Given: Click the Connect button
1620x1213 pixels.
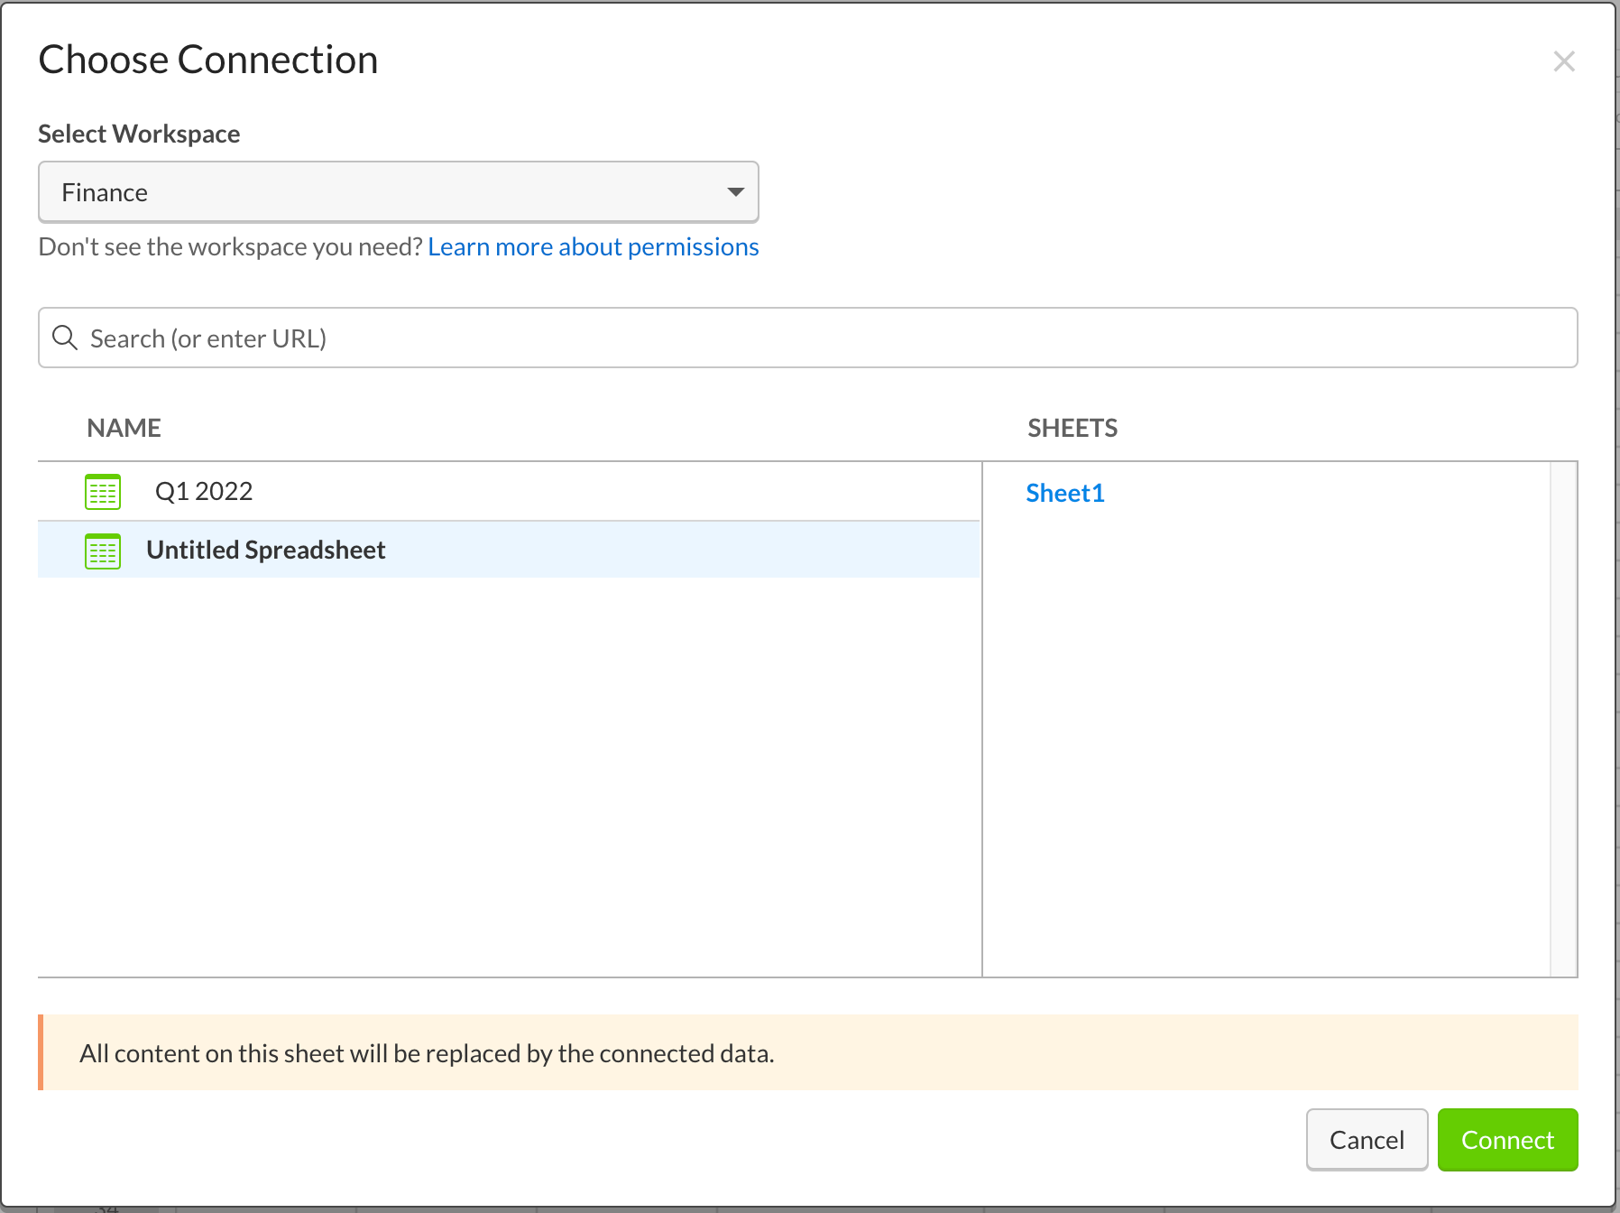Looking at the screenshot, I should pyautogui.click(x=1506, y=1140).
